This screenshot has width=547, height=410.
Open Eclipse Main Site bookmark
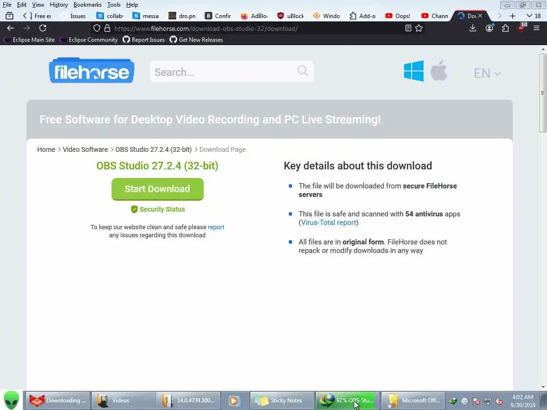pos(30,40)
